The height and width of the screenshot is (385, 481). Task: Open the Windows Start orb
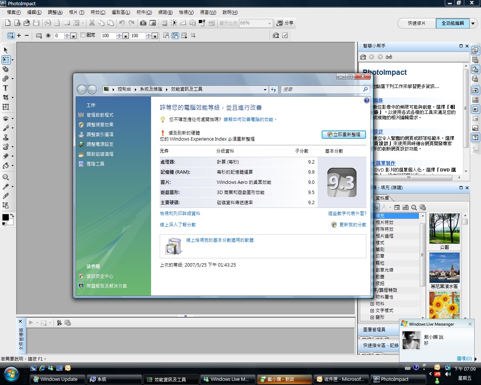(12, 374)
